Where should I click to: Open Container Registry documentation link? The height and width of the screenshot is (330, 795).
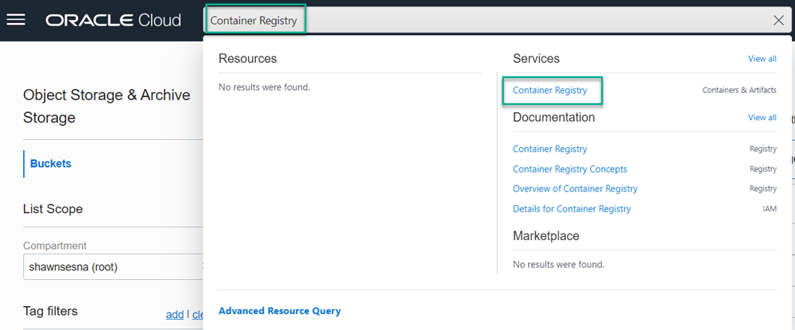pos(550,149)
